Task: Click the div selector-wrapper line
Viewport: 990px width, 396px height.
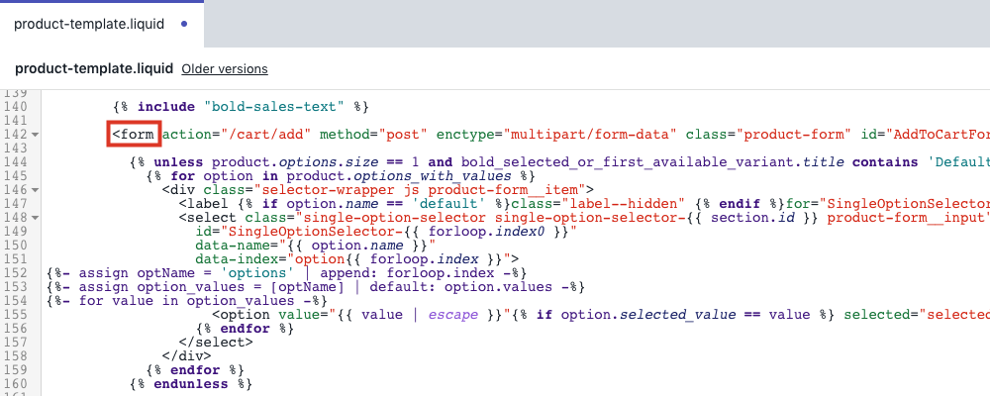Action: click(x=377, y=190)
